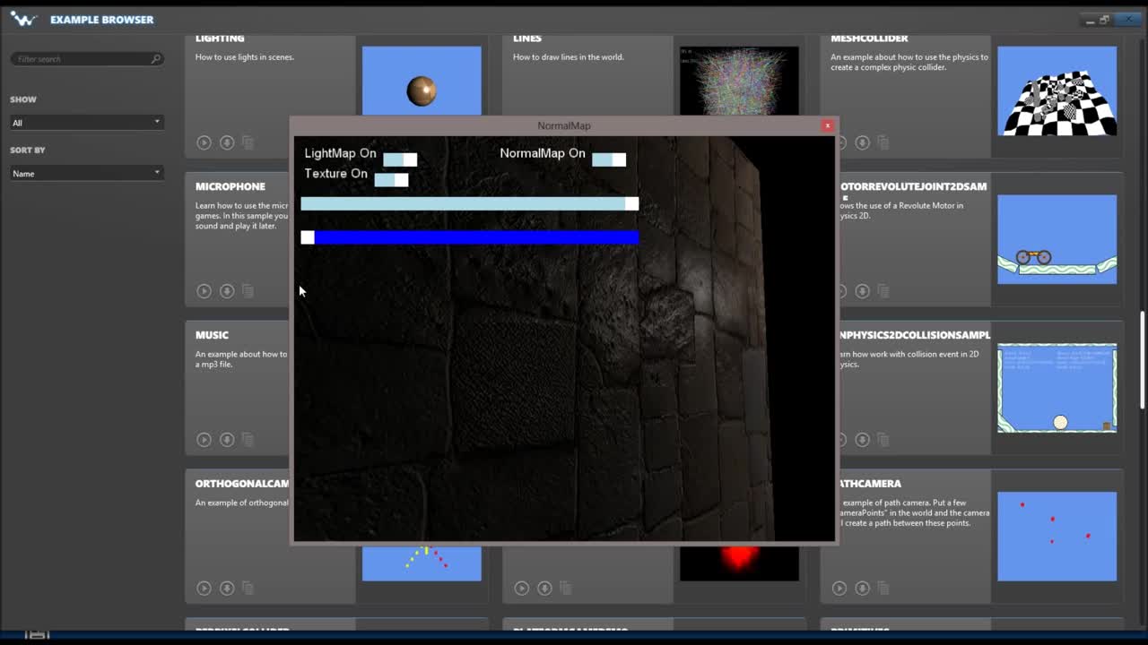Open the Show filter dropdown
This screenshot has height=645, width=1148.
click(x=86, y=123)
